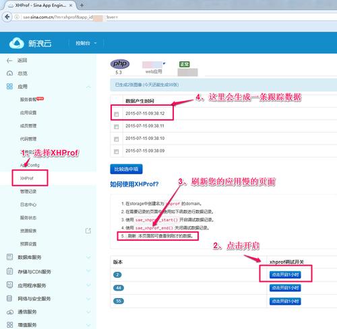Open 日志中心 in the sidebar

point(28,205)
